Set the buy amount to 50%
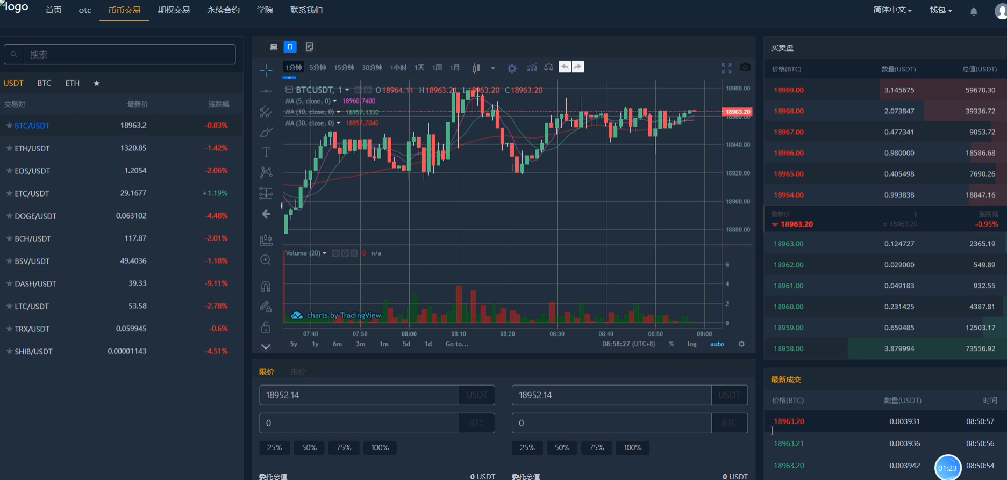The width and height of the screenshot is (1007, 480). click(309, 448)
